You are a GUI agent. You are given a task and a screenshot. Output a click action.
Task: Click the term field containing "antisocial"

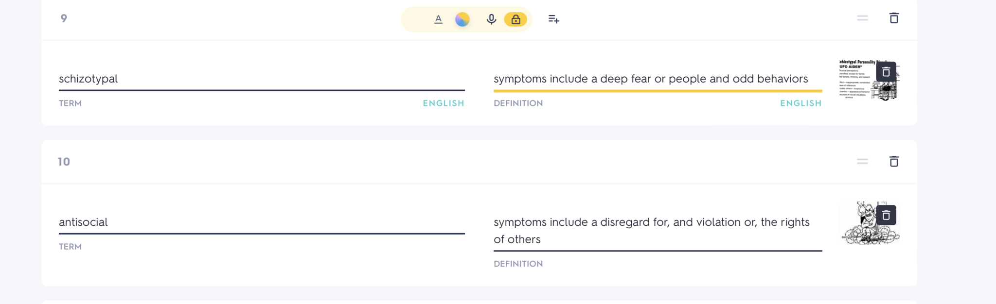(x=262, y=222)
